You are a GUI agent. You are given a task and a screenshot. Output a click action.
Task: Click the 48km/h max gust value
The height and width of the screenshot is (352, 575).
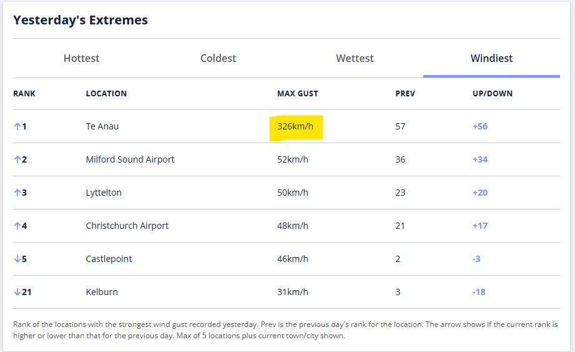293,225
